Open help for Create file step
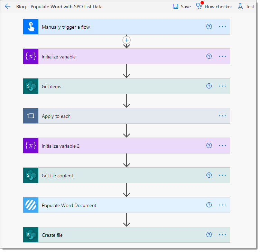 point(209,235)
